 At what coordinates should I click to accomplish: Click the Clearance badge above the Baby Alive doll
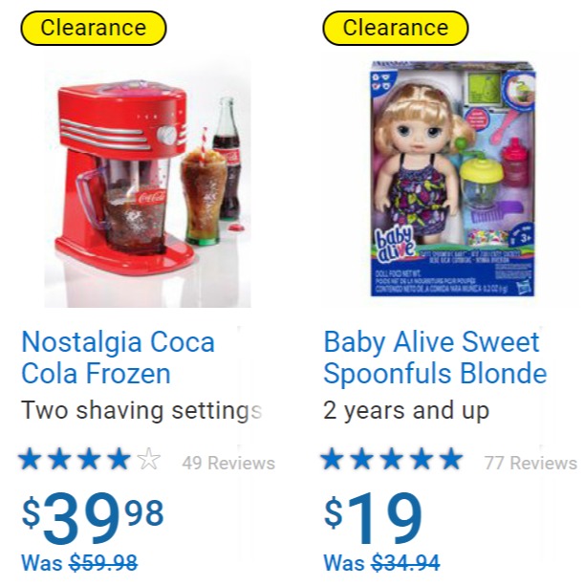point(396,28)
